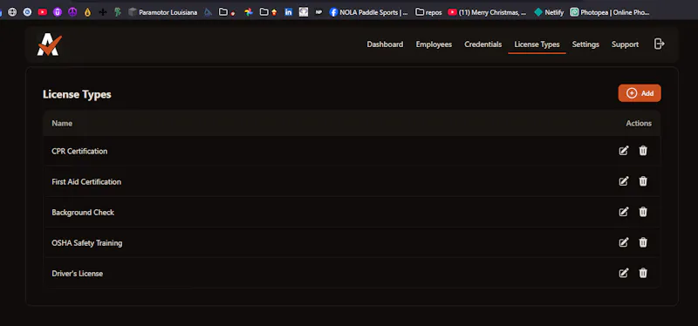
Task: Open the purple peace sign bookmark
Action: coord(72,12)
